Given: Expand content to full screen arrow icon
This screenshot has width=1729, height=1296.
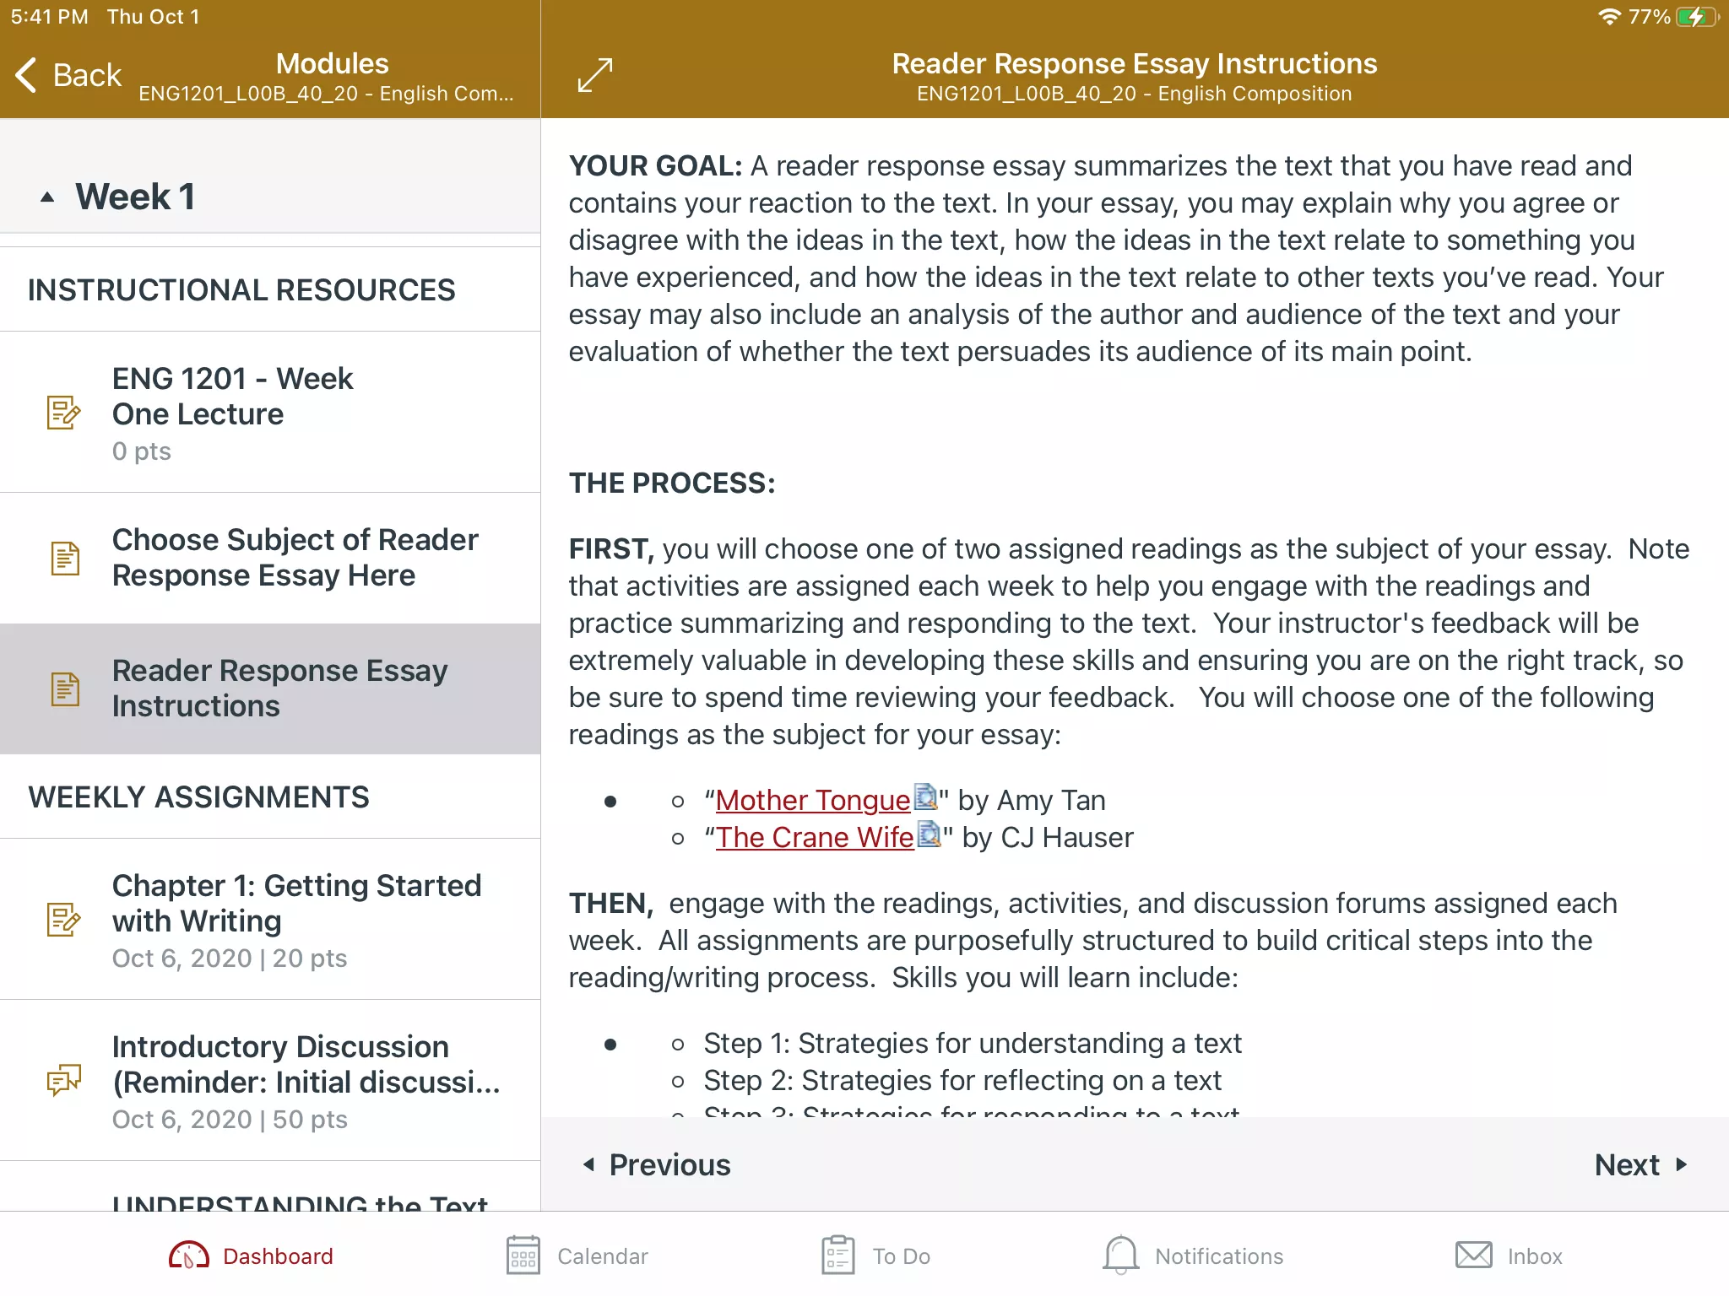Looking at the screenshot, I should [595, 75].
